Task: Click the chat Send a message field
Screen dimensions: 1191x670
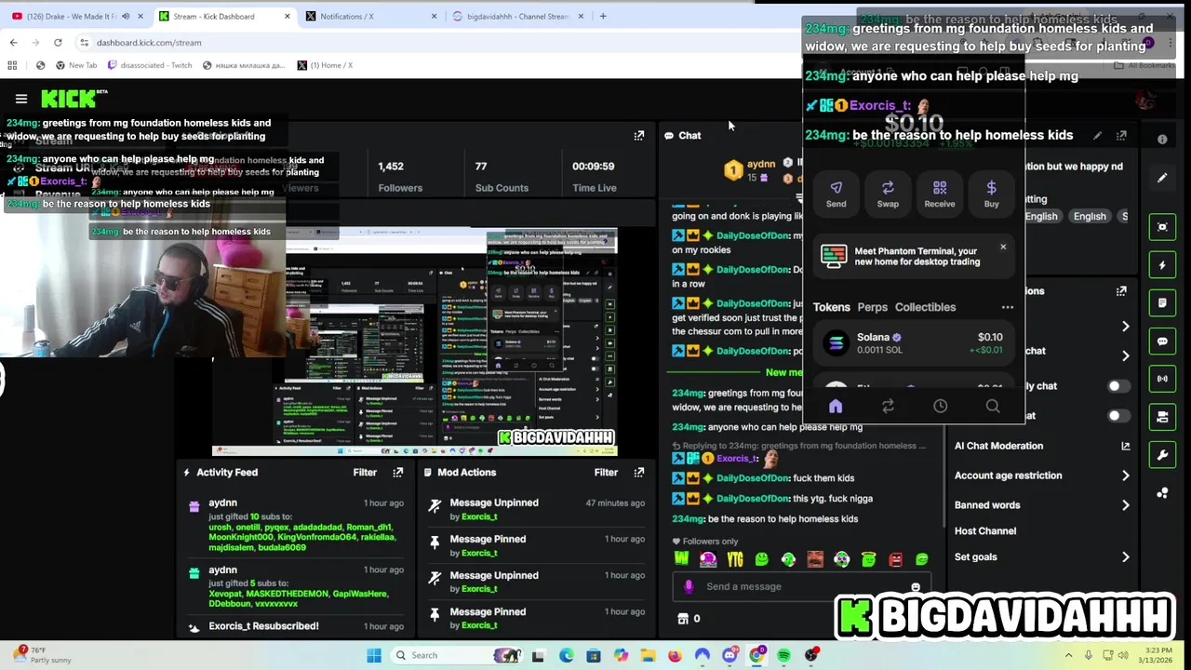Action: coord(800,587)
